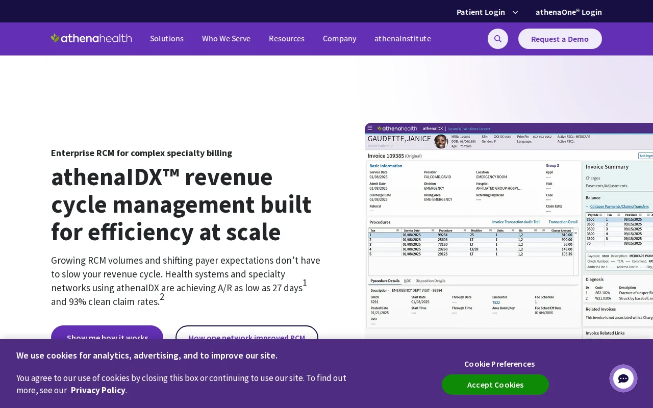The width and height of the screenshot is (653, 408).
Task: Open the Select Patient dropdown
Action: (380, 146)
